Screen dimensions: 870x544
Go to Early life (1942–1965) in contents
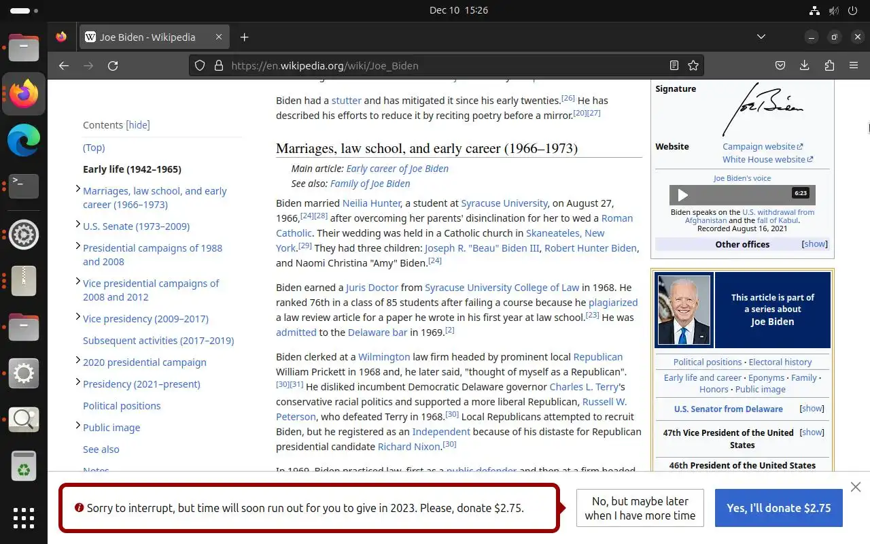point(132,169)
